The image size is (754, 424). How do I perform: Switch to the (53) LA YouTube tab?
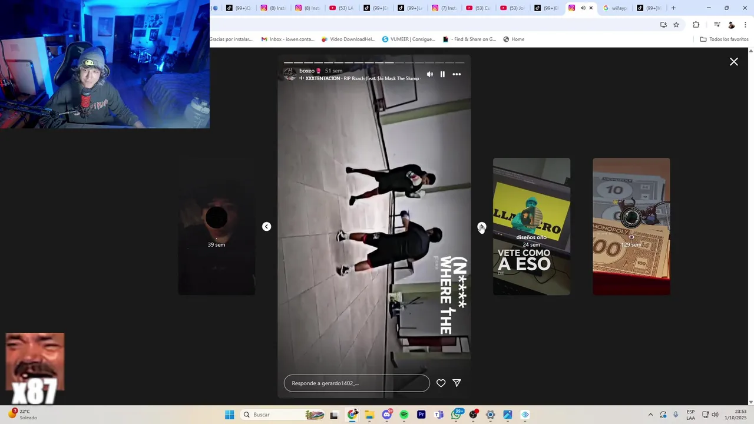[x=342, y=8]
